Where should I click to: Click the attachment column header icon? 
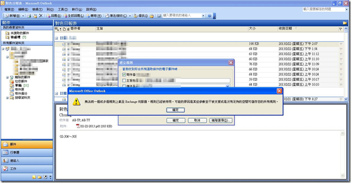[x=68, y=29]
